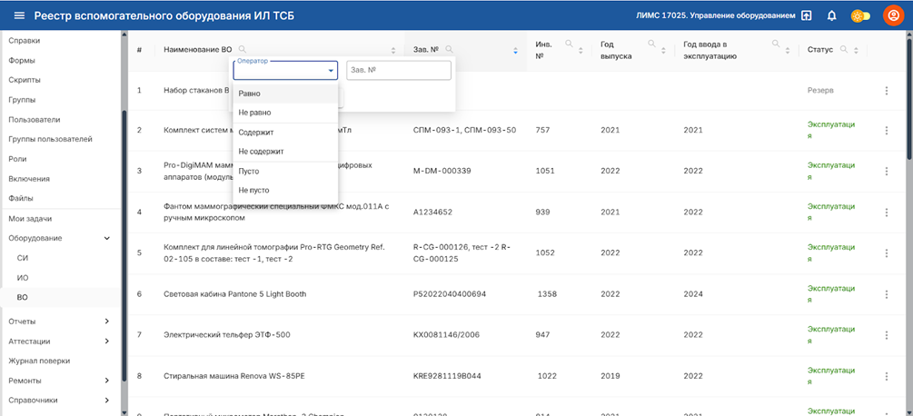Toggle the light/dark theme switch
The width and height of the screenshot is (913, 416).
pos(859,15)
